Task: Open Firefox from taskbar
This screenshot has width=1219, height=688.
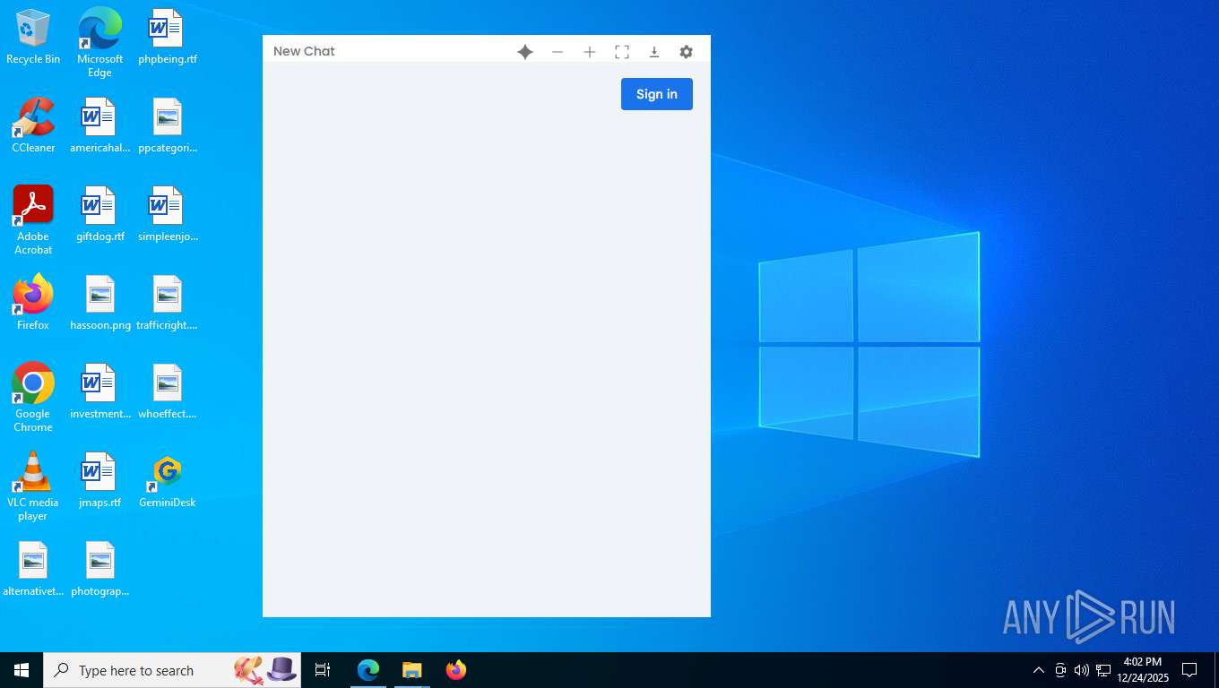Action: tap(456, 670)
